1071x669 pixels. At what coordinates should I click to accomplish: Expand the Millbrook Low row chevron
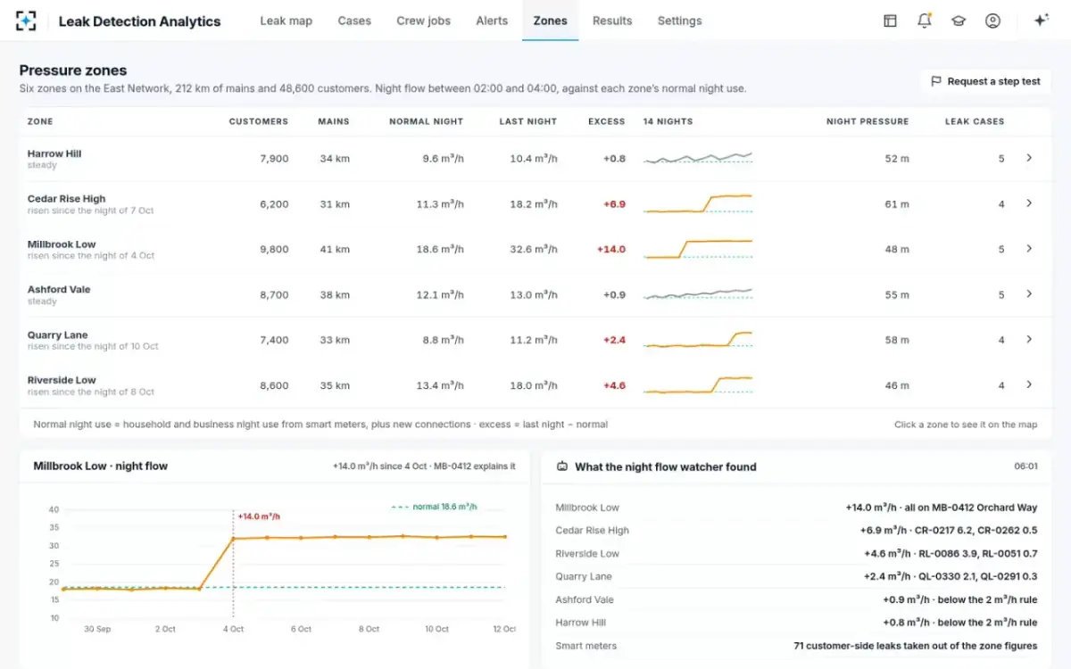click(1029, 249)
